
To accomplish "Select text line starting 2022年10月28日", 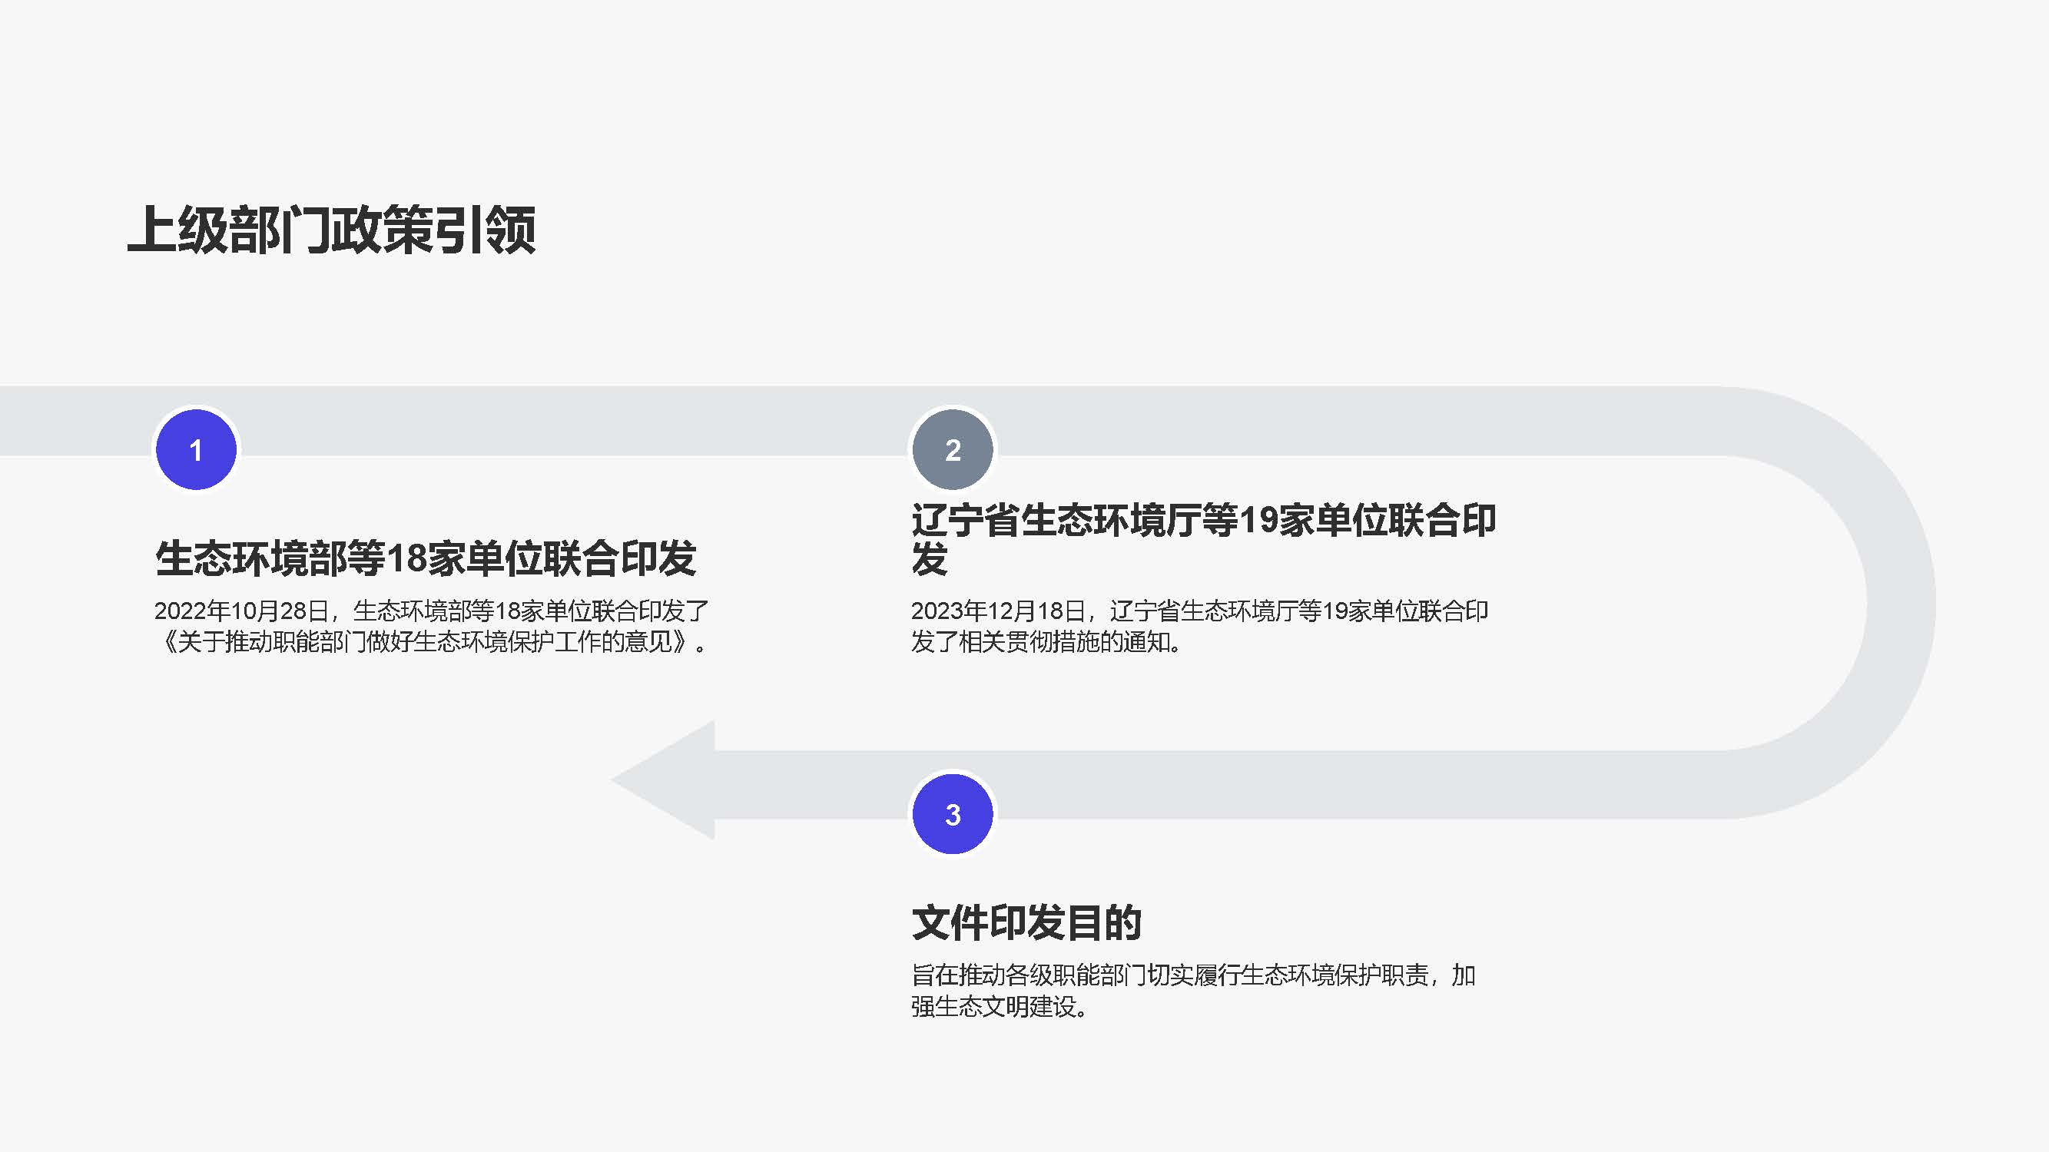I will (x=431, y=611).
